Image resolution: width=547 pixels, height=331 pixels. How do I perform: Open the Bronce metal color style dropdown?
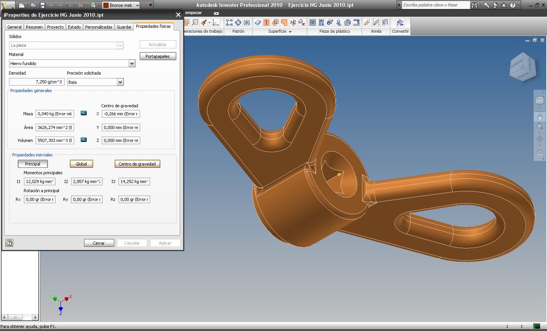pyautogui.click(x=137, y=5)
